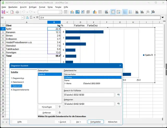Toggle the chart legend on/off
The width and height of the screenshot is (167, 128).
[x=113, y=12]
